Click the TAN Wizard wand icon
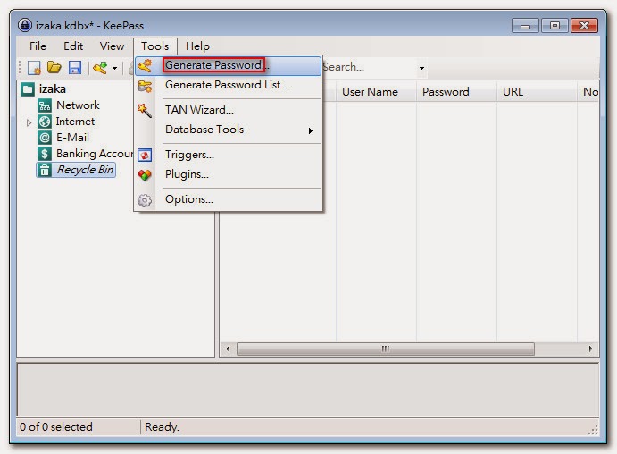This screenshot has width=617, height=454. [145, 111]
